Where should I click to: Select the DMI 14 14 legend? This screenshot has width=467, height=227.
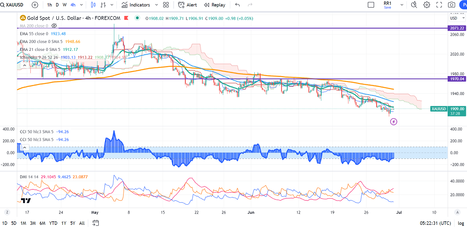(30, 177)
